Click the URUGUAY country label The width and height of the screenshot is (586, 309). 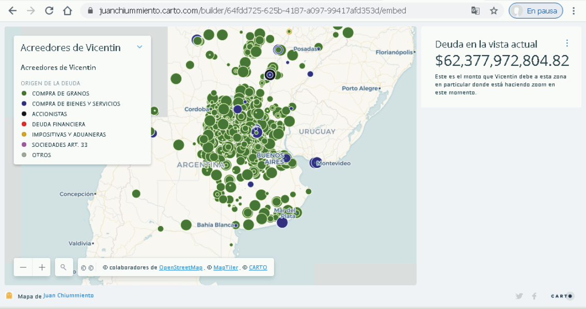[318, 131]
